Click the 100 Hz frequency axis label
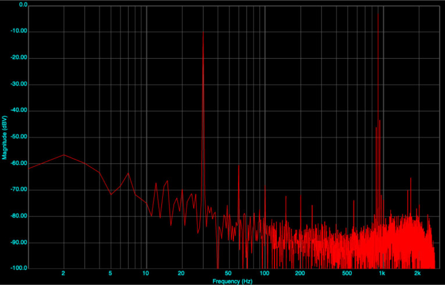 [x=265, y=273]
